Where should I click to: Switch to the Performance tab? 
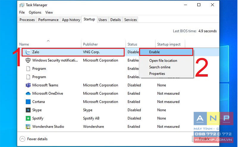48,20
